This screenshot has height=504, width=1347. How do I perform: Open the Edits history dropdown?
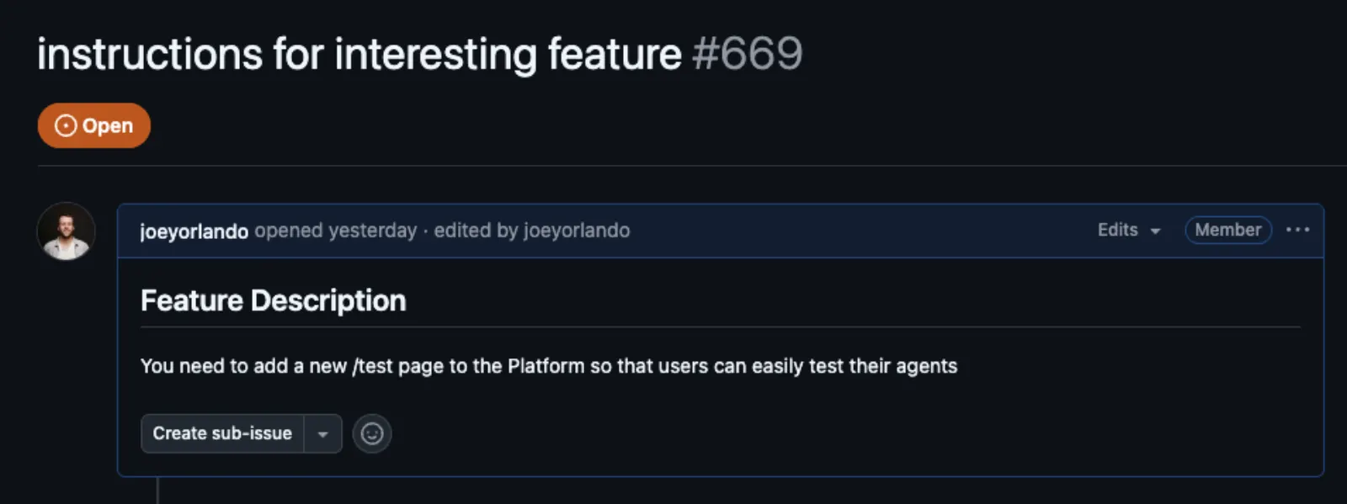click(1118, 230)
